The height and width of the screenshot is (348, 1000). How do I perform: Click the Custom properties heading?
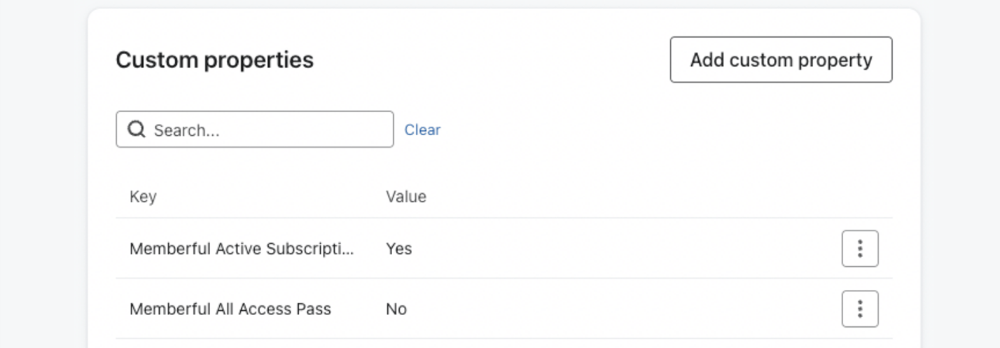tap(214, 60)
